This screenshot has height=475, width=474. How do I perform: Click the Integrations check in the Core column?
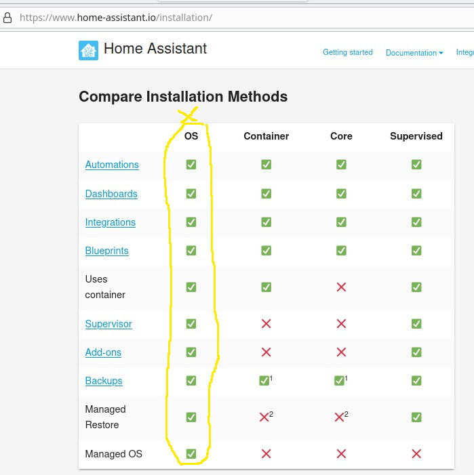(x=341, y=222)
